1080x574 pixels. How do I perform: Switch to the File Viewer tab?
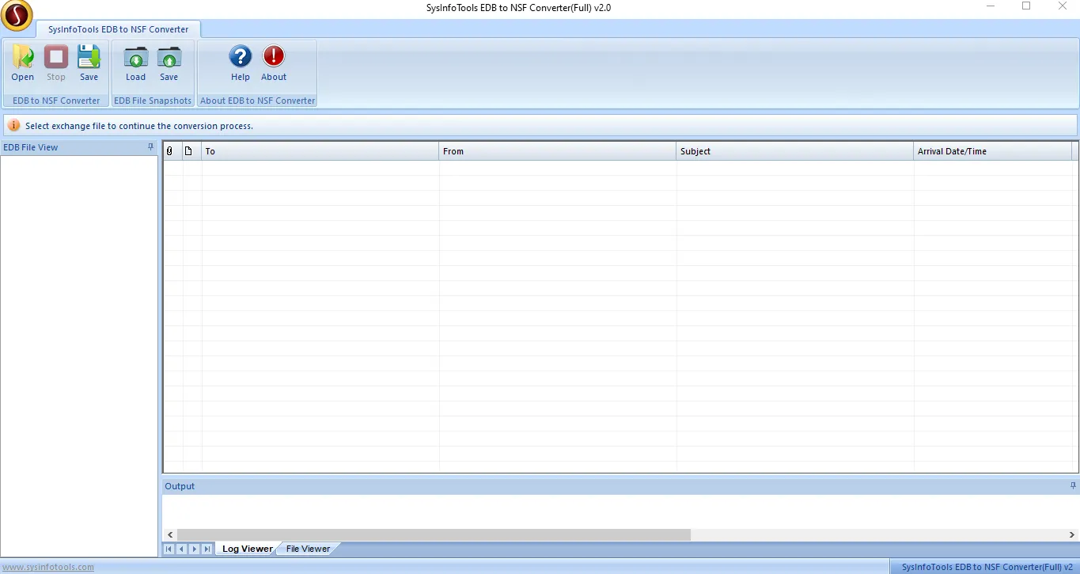pos(308,549)
